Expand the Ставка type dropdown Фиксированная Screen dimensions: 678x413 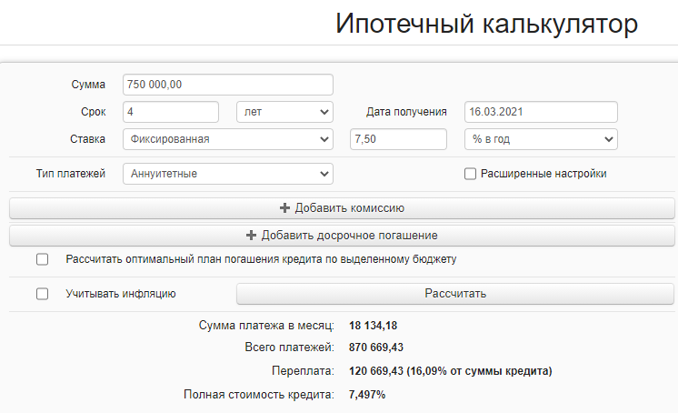point(227,139)
